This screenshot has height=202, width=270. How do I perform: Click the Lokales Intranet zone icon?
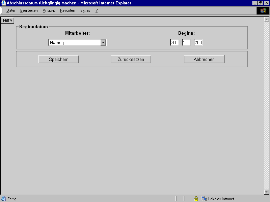pyautogui.click(x=204, y=199)
